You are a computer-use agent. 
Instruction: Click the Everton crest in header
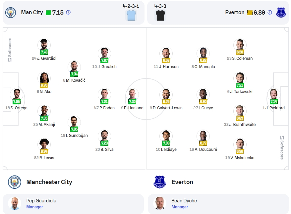[x=281, y=13]
